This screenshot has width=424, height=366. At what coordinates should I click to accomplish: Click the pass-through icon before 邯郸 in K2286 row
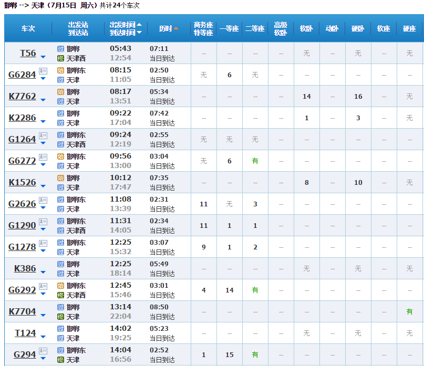60,113
